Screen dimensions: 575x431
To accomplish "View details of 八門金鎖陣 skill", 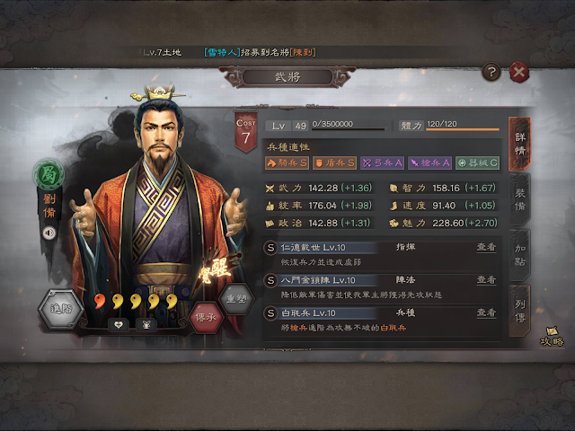I will (486, 280).
